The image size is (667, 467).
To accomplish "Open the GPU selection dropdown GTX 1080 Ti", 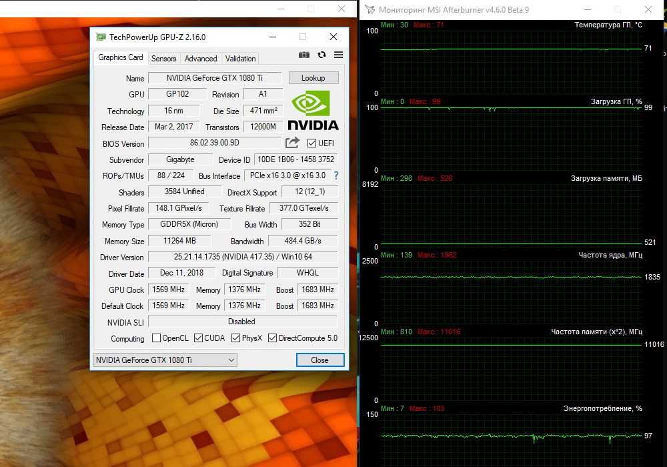I will point(165,360).
